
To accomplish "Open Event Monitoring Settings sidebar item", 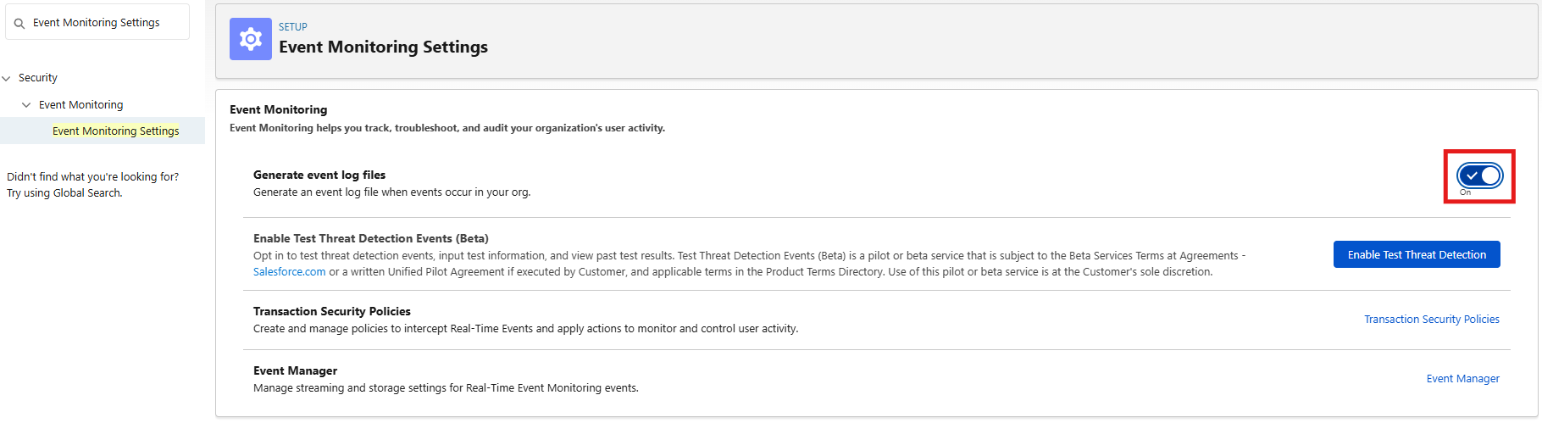I will point(115,131).
